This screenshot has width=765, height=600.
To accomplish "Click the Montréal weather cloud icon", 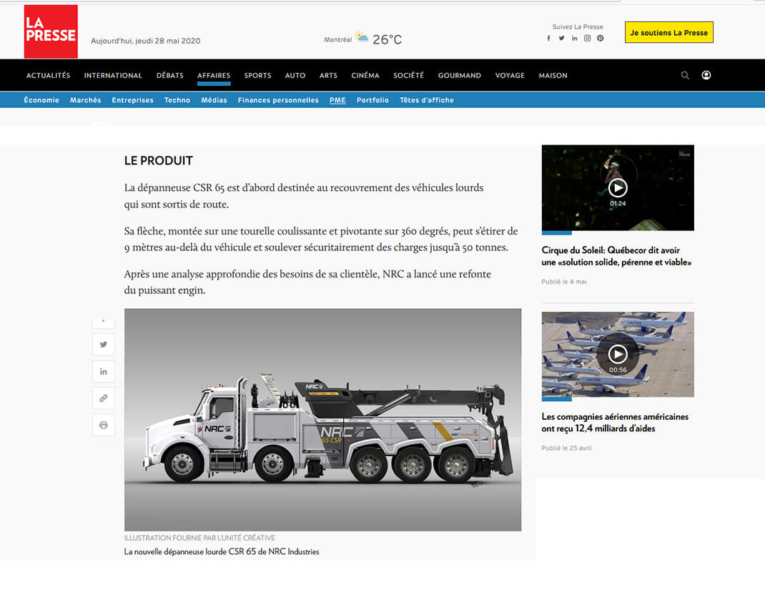I will pos(362,37).
